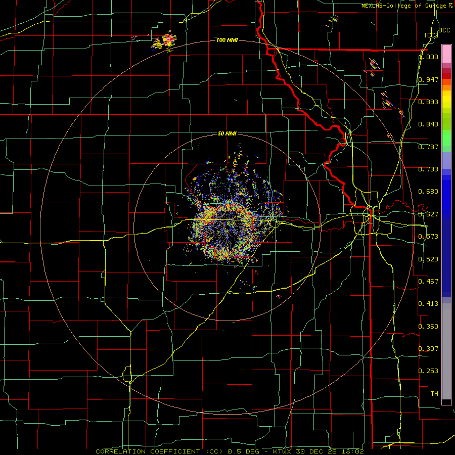This screenshot has height=455, width=455.
Task: Select the 0.627 legend value
Action: click(428, 214)
